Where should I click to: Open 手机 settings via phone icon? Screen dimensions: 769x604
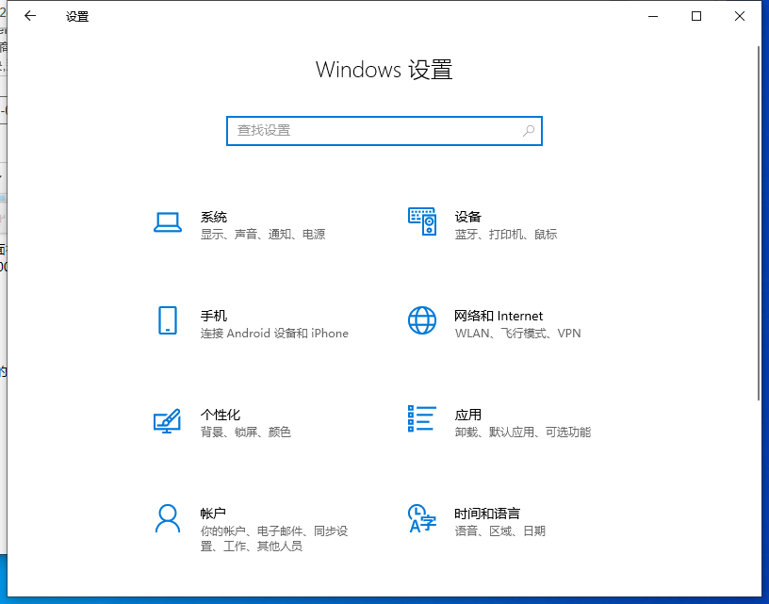pos(167,321)
